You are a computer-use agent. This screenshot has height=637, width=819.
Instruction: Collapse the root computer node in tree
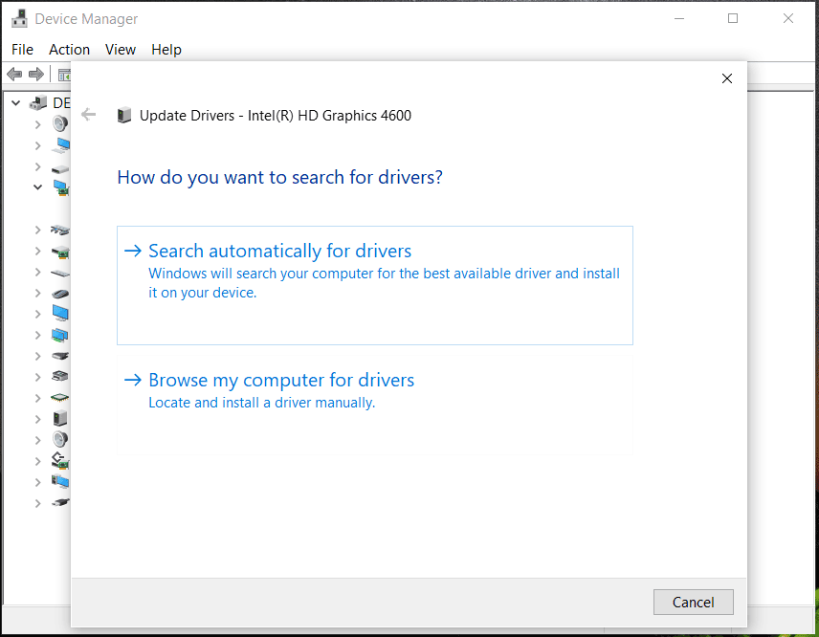point(16,102)
